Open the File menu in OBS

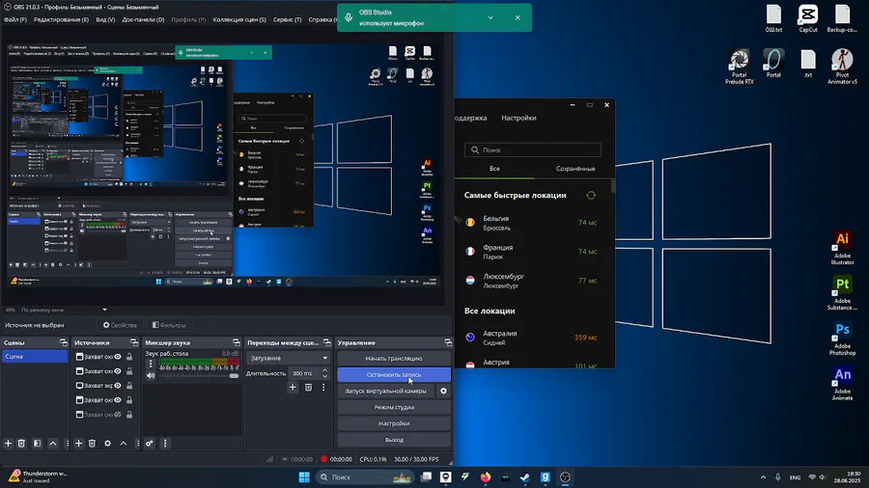point(14,19)
